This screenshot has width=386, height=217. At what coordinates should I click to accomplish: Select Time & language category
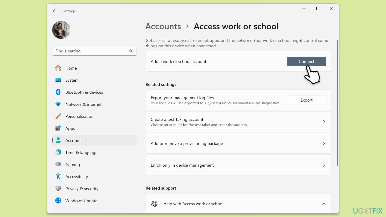(94, 153)
